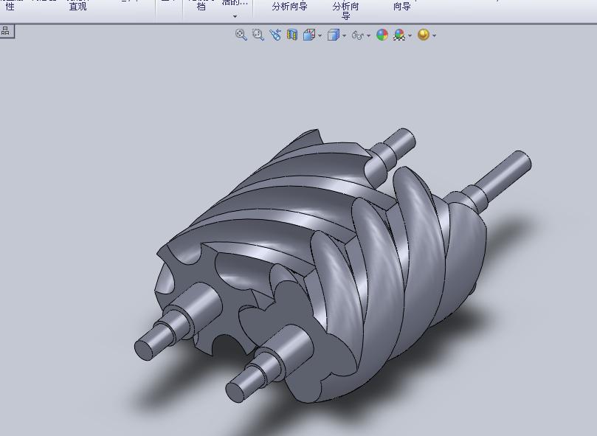Click the View Settings gold sphere icon
Image resolution: width=597 pixels, height=436 pixels.
424,35
